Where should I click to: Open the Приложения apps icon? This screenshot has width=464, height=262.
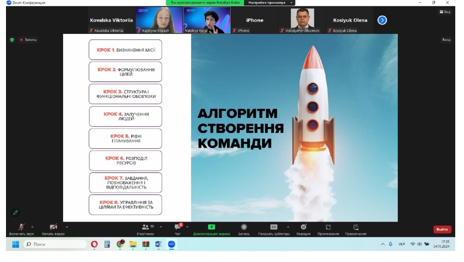pos(328,228)
